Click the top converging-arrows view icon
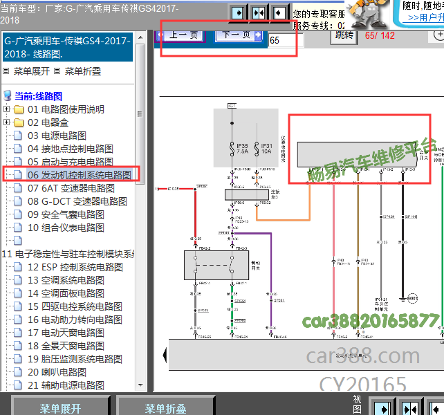Viewport: 444px width, 415px height. (259, 12)
